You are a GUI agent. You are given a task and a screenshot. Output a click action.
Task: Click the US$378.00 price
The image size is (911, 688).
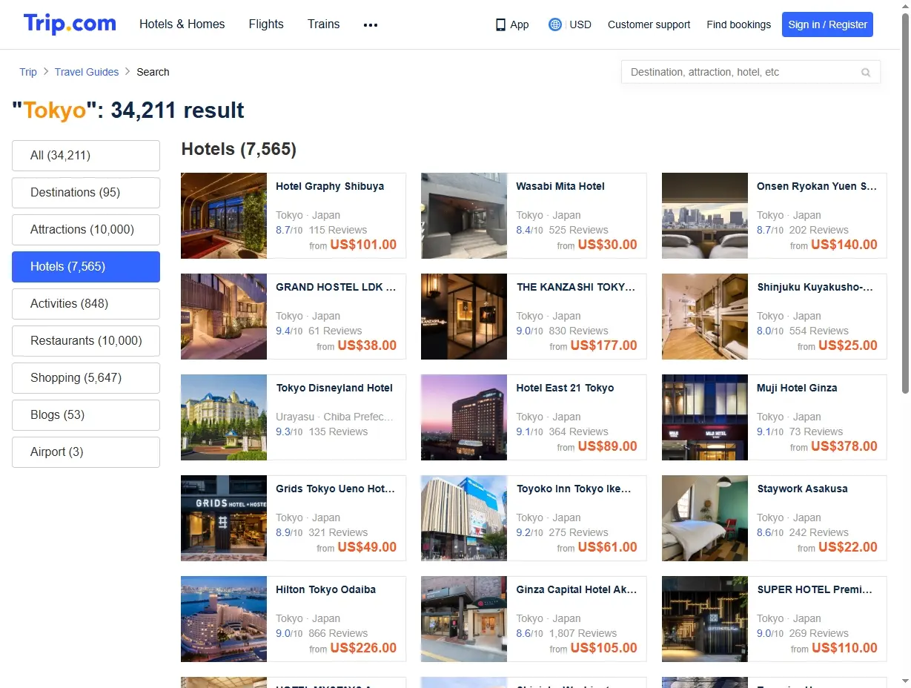tap(844, 446)
